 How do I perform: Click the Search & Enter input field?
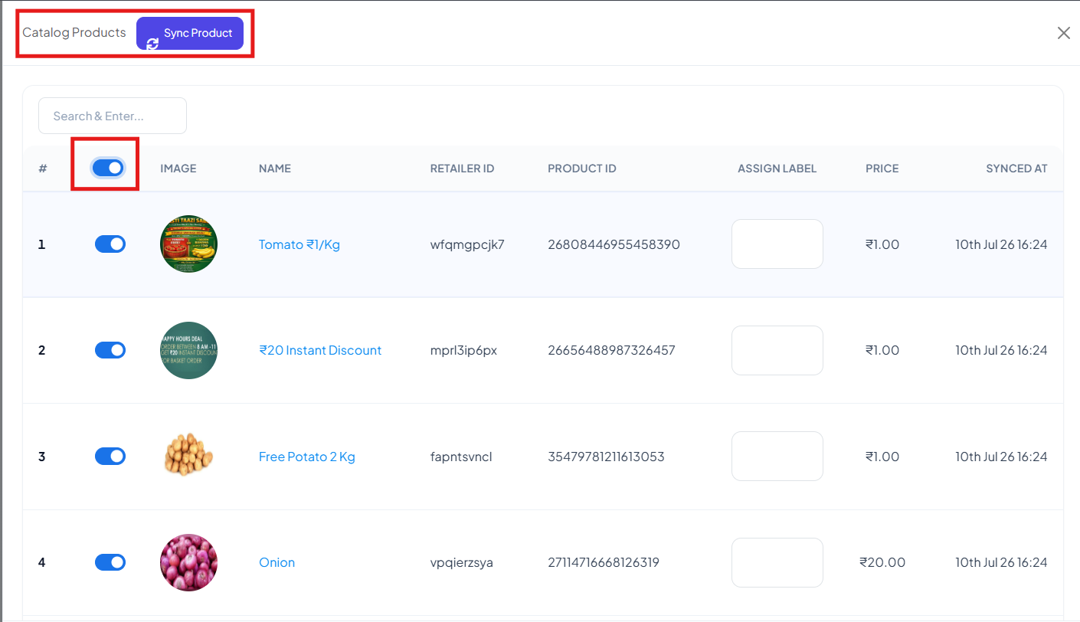coord(113,116)
